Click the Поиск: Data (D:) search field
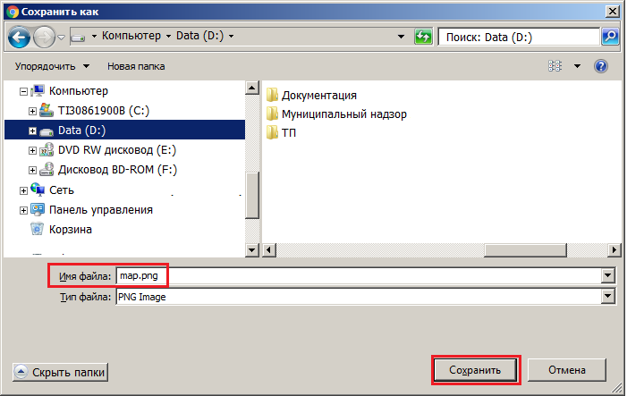Screen dimensions: 627x396 click(x=517, y=37)
